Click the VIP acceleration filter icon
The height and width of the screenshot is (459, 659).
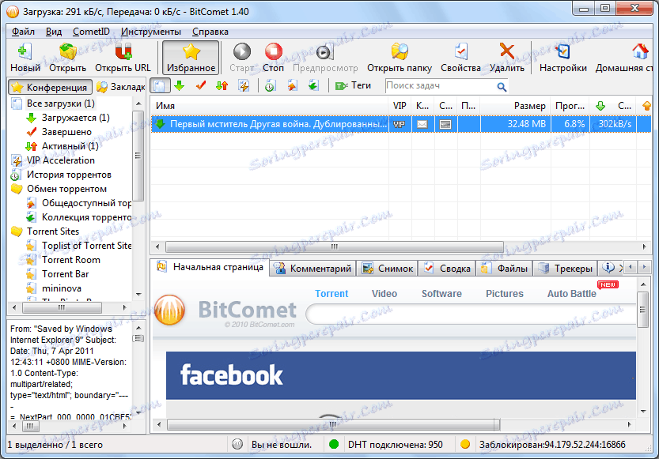244,85
